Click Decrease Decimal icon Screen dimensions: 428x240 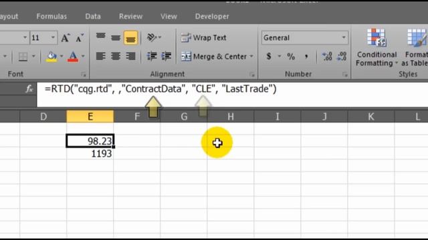pos(342,57)
